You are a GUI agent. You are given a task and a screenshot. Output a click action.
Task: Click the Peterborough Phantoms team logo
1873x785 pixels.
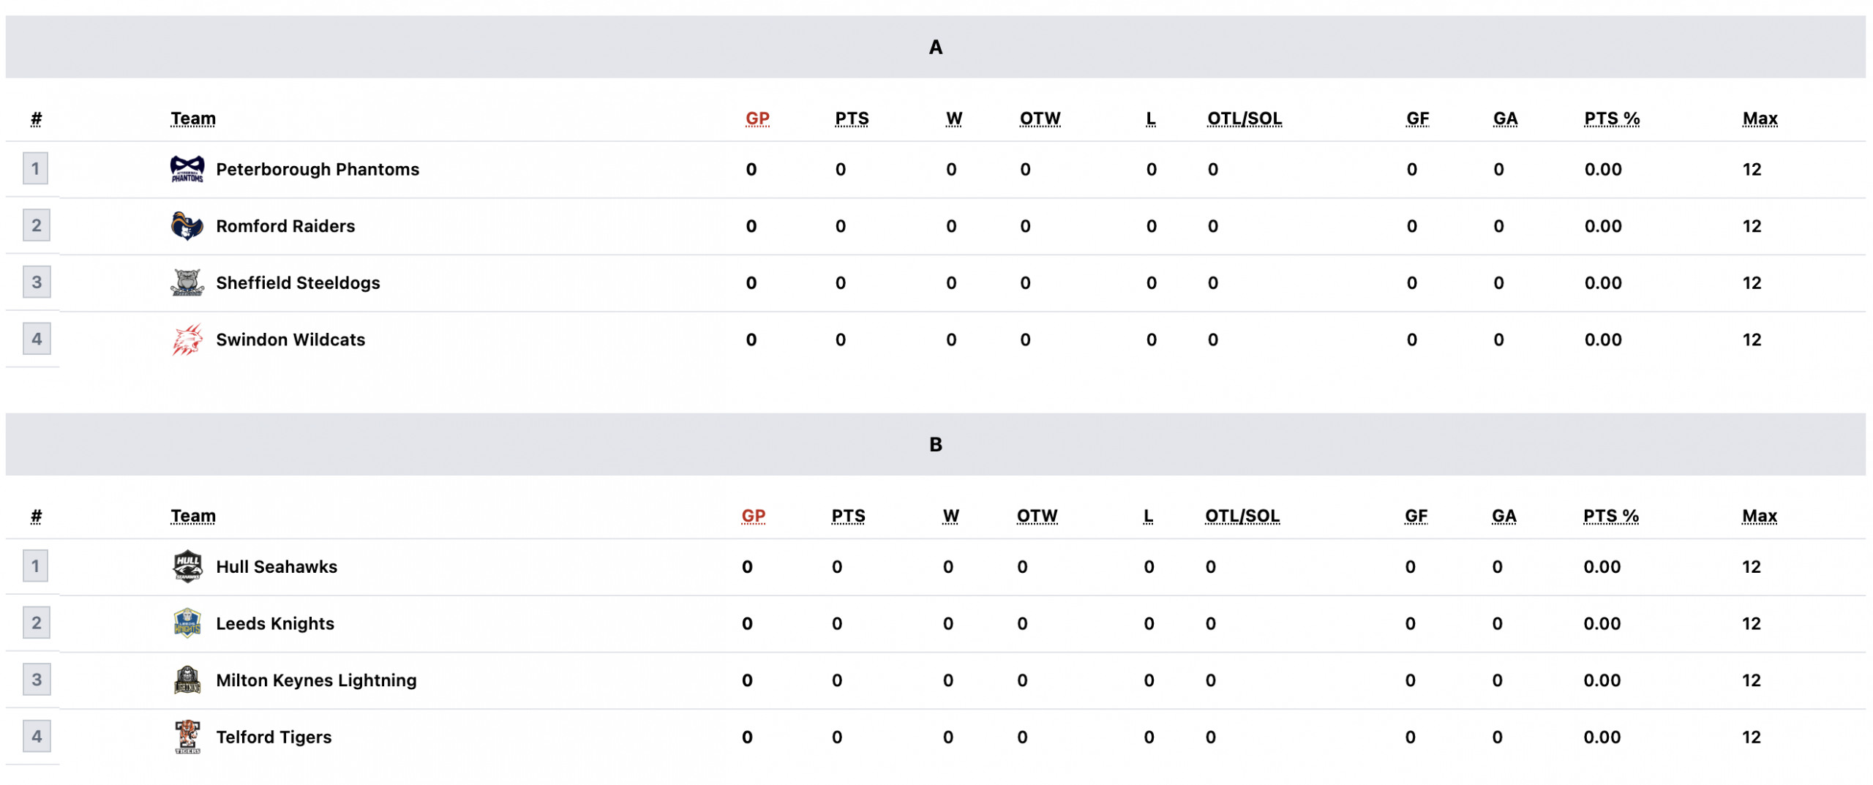click(x=187, y=169)
